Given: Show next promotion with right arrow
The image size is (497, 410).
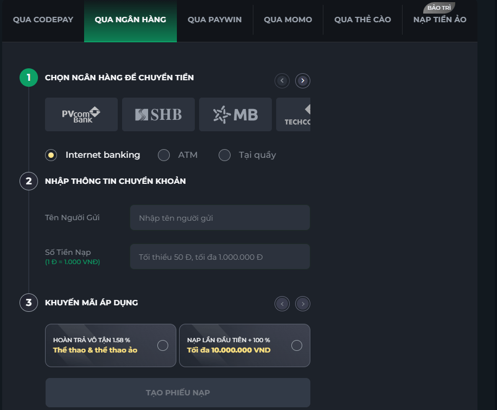Looking at the screenshot, I should click(303, 304).
